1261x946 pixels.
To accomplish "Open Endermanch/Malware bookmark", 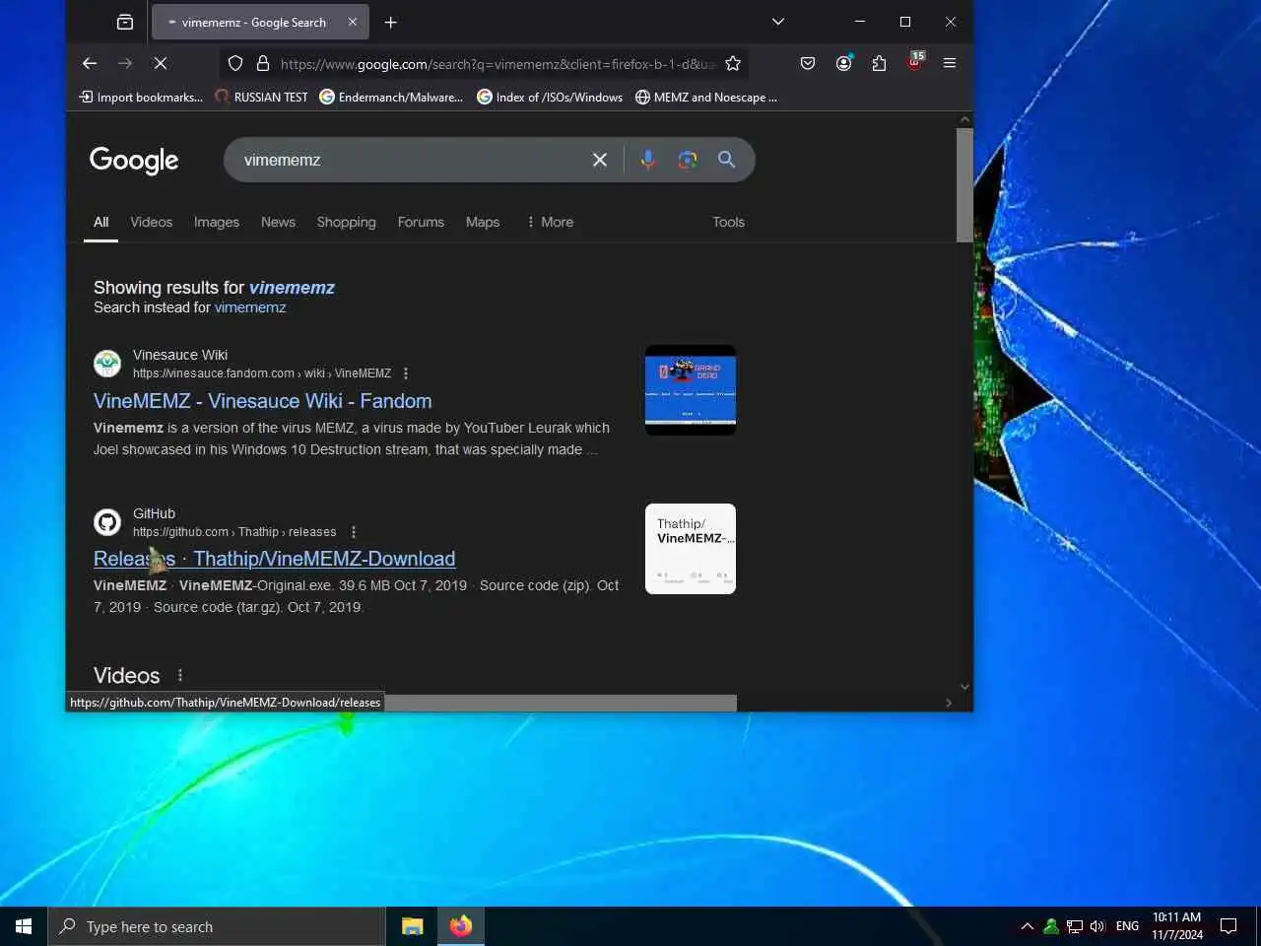I will (391, 97).
